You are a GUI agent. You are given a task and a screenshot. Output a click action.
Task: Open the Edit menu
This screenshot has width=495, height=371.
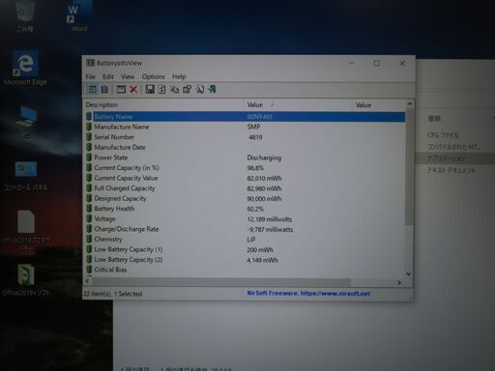(x=108, y=76)
